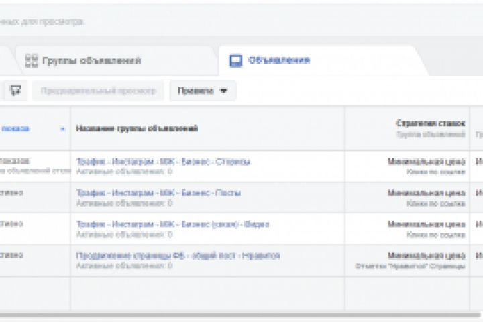Open the Трафик - Инстаграм - Посты link
This screenshot has width=483, height=322.
click(x=158, y=193)
